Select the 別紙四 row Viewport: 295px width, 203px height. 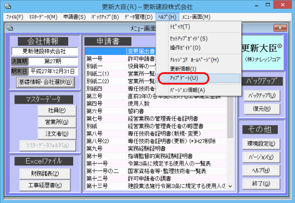pos(120,89)
